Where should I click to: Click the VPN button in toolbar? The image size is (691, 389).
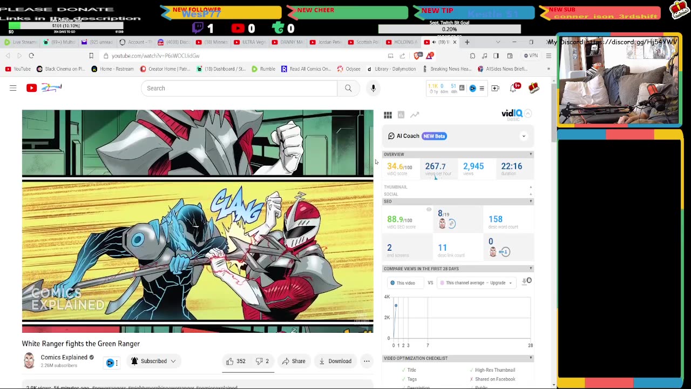pos(530,56)
